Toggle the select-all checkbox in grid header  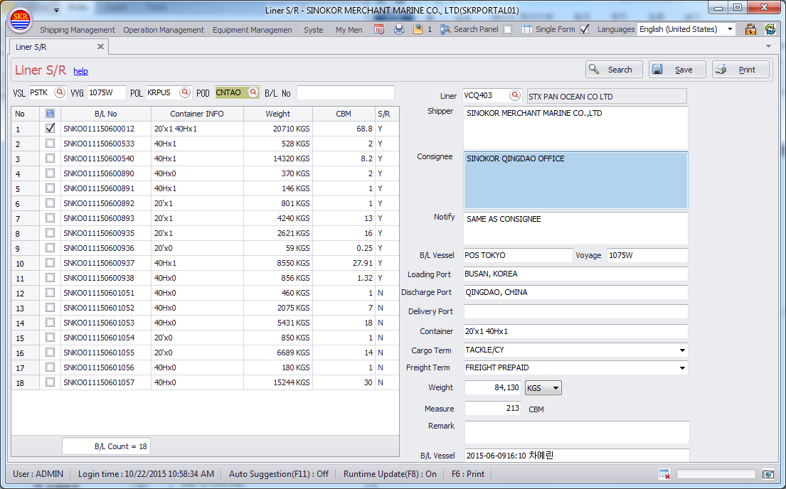point(50,114)
